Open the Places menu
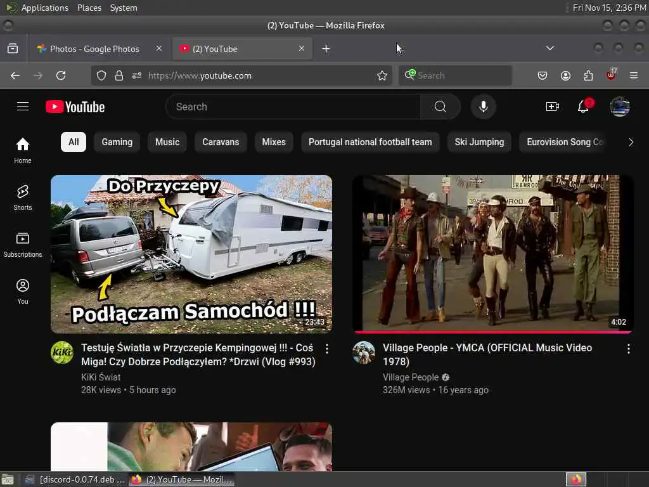 (89, 8)
